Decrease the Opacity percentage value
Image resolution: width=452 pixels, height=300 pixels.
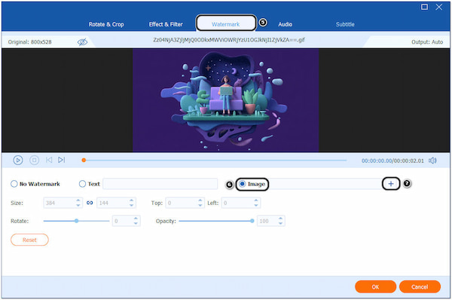pos(280,224)
